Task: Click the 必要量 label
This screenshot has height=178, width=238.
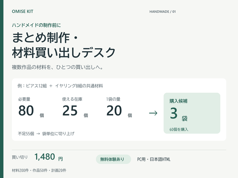Action: (24, 99)
